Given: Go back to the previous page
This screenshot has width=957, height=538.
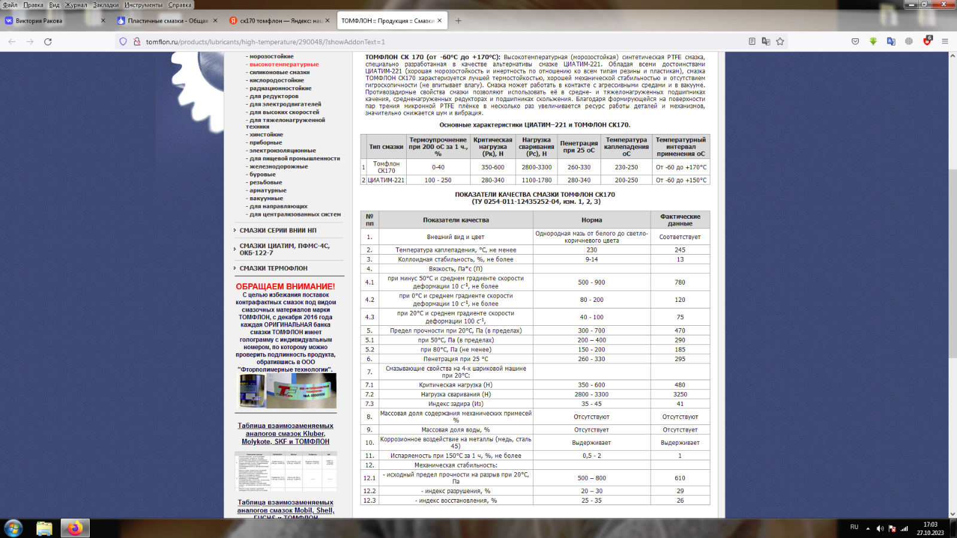Looking at the screenshot, I should click(12, 41).
